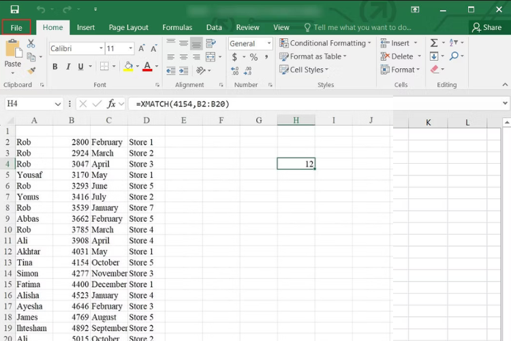Image resolution: width=511 pixels, height=341 pixels.
Task: Toggle Bottom Align in Alignment group
Action: pyautogui.click(x=196, y=44)
